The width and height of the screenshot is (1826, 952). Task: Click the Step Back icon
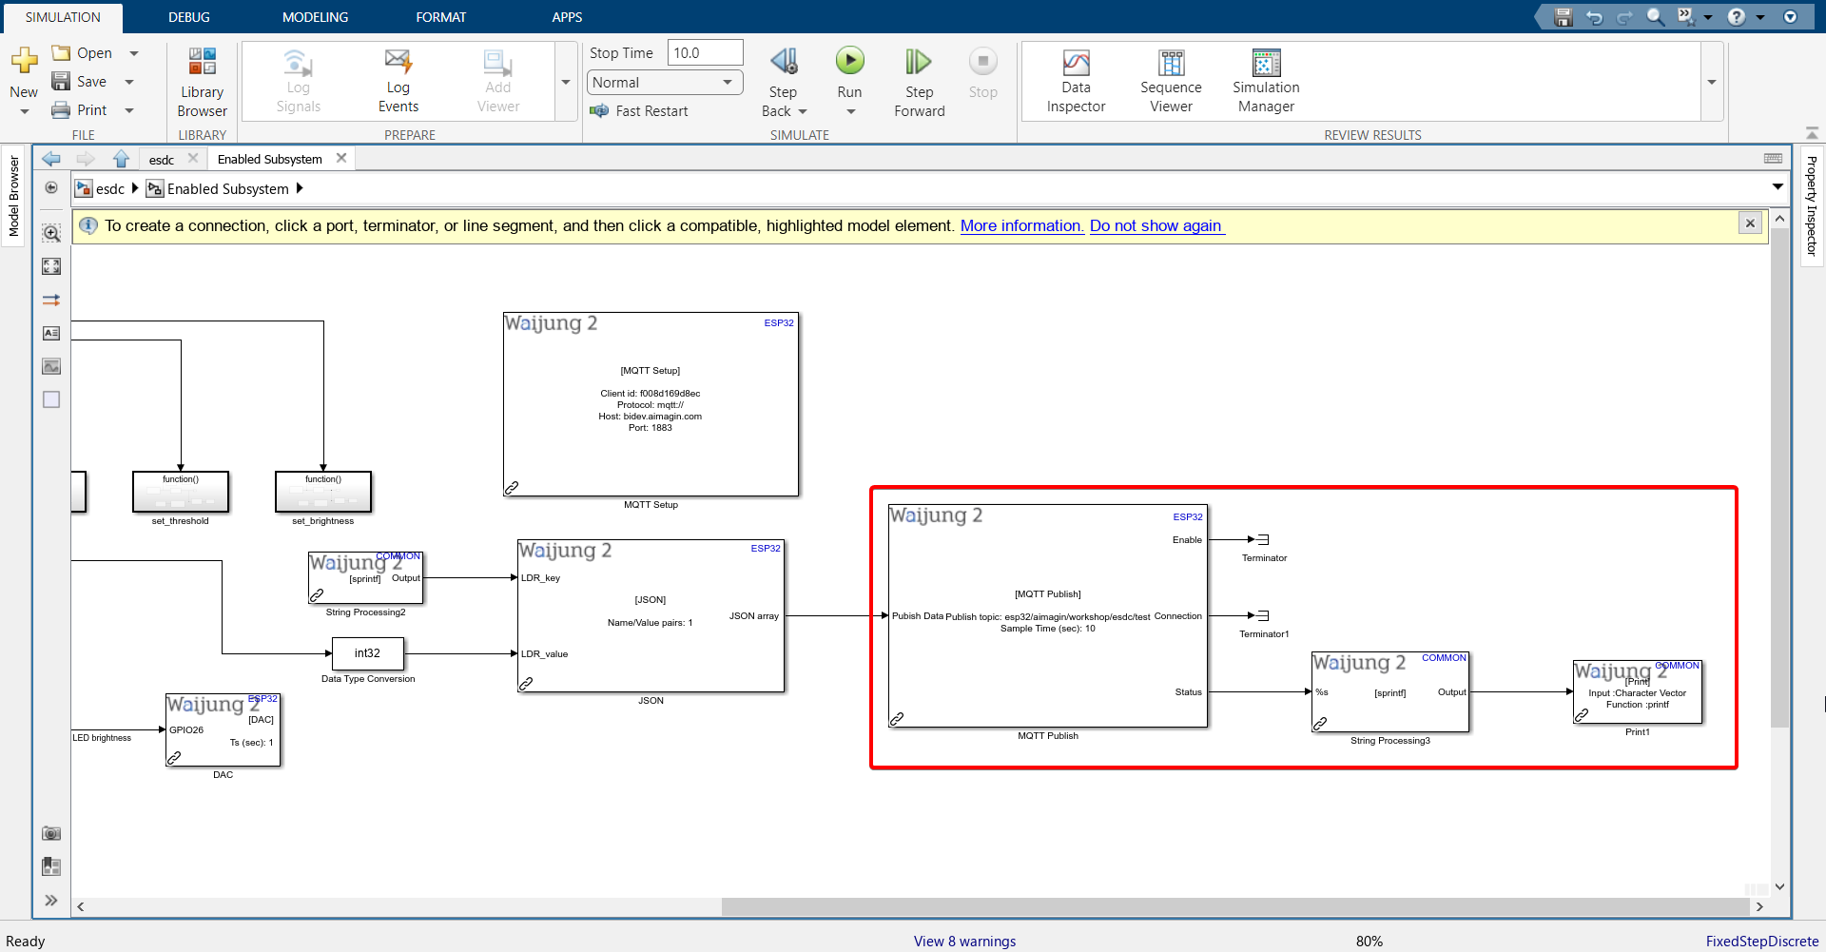pos(784,62)
